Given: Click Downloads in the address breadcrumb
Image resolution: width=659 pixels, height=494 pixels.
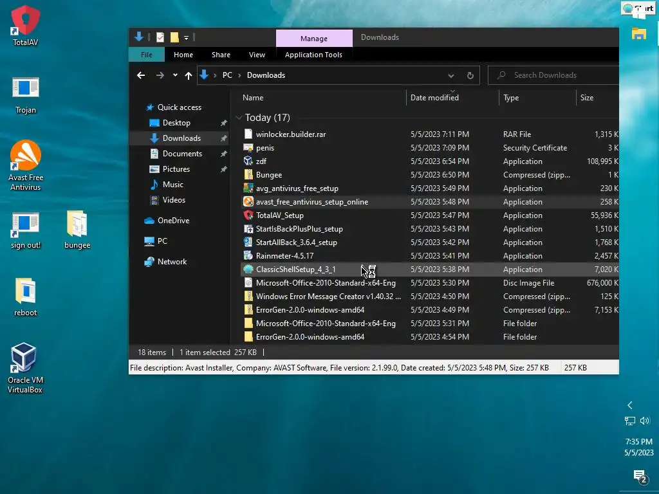Looking at the screenshot, I should [x=266, y=75].
